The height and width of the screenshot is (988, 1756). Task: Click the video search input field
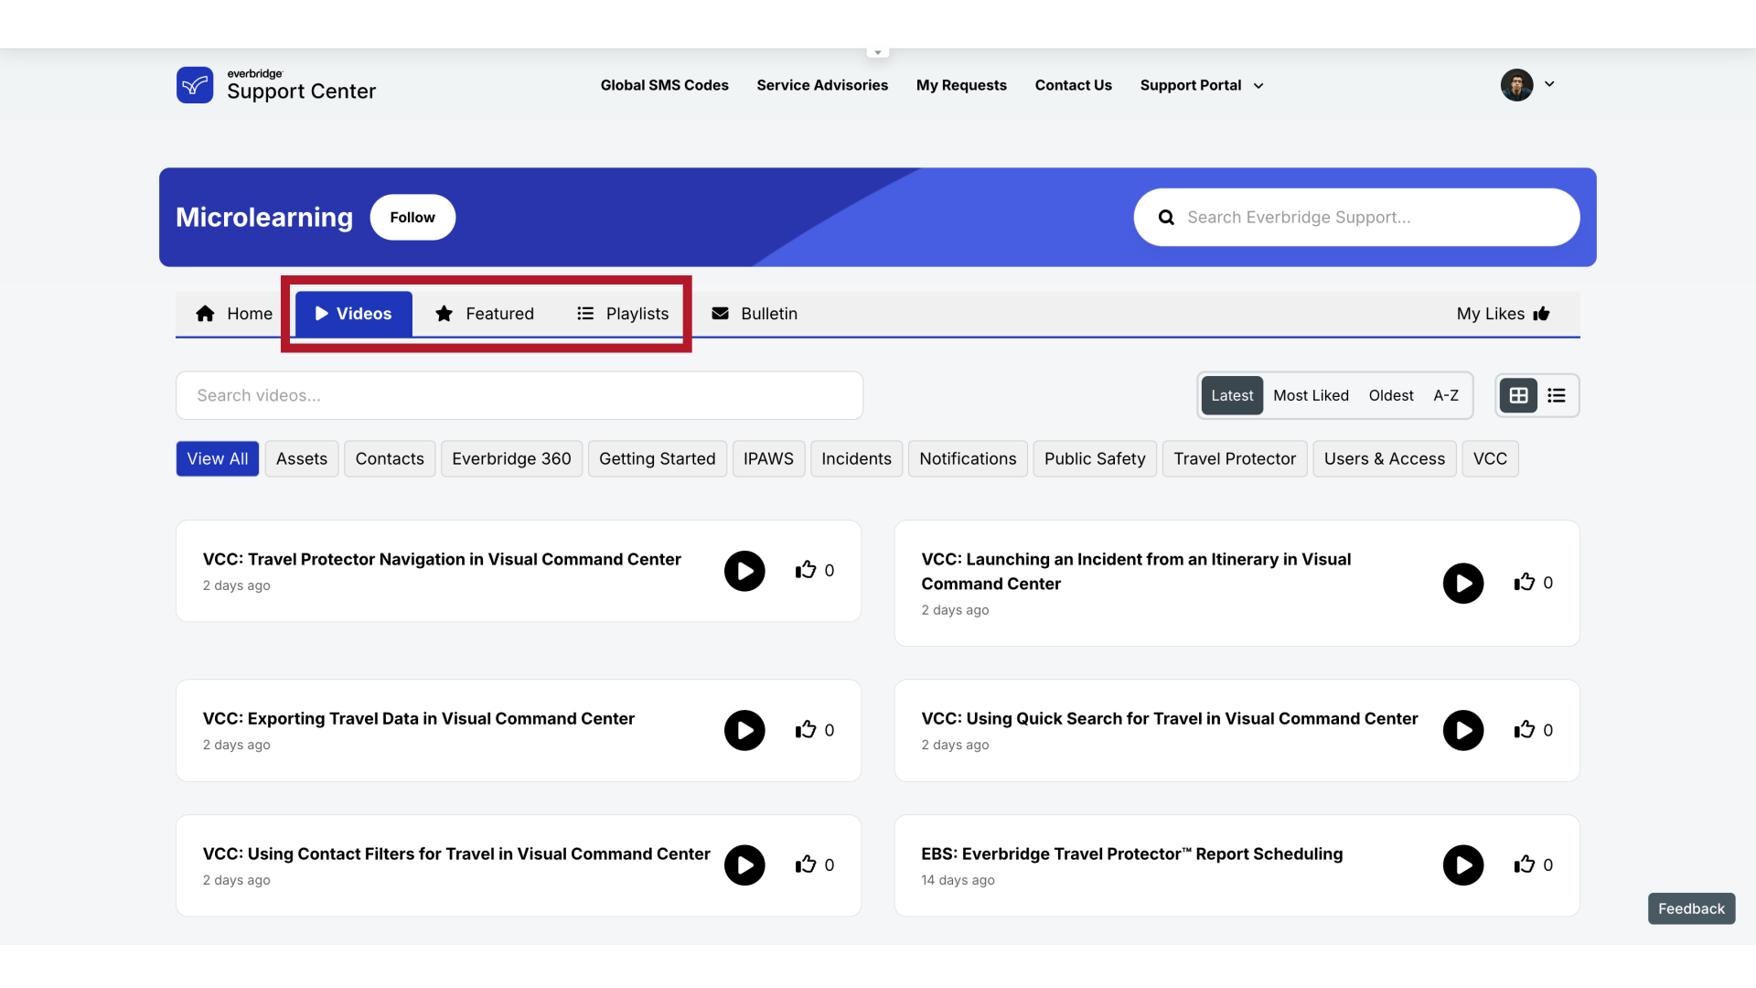point(519,394)
